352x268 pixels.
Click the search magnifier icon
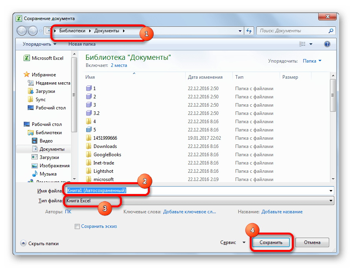coord(330,31)
